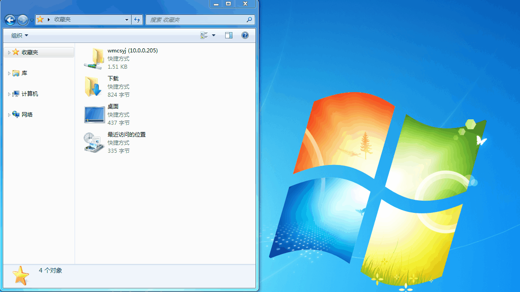
Task: Focus the 搜索 收藏夹 search field
Action: pyautogui.click(x=200, y=19)
